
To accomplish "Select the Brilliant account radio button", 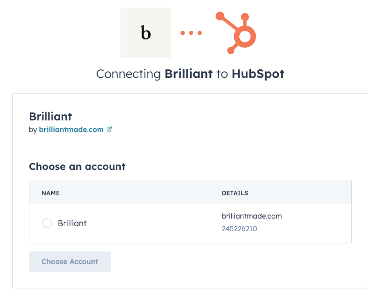I will [47, 223].
